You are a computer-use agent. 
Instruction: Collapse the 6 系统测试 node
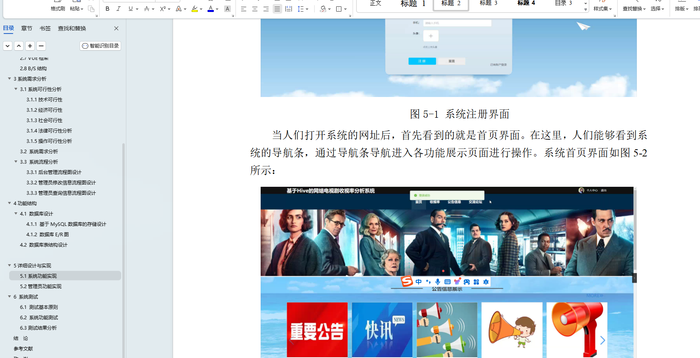(10, 297)
